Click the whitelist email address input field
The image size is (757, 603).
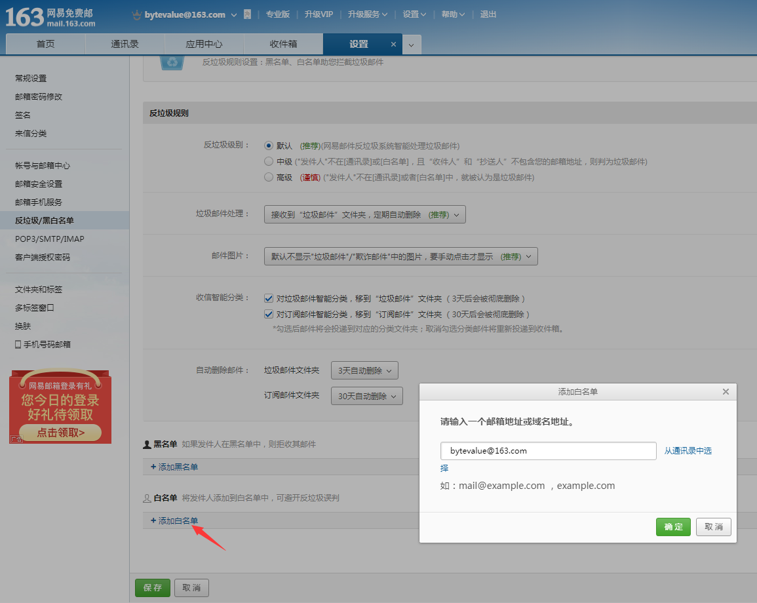(x=548, y=451)
